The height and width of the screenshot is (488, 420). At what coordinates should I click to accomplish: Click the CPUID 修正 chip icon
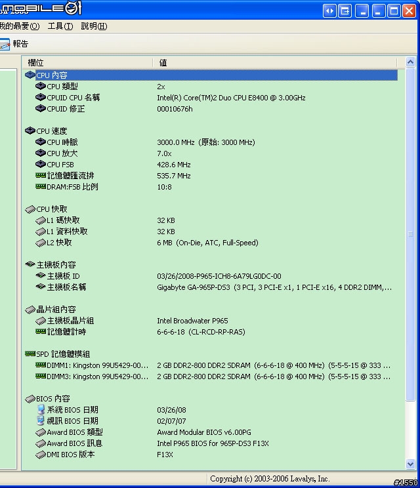pos(41,109)
